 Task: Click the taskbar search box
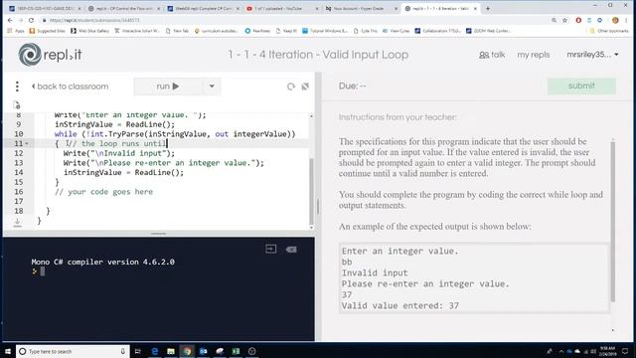click(73, 351)
